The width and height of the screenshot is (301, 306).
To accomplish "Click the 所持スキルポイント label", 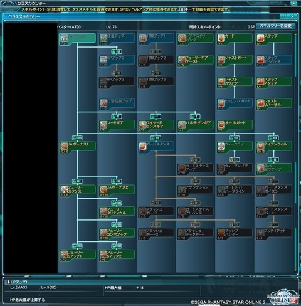I will click(x=204, y=27).
